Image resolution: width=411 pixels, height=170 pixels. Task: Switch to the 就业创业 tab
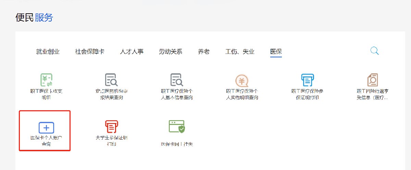(48, 52)
